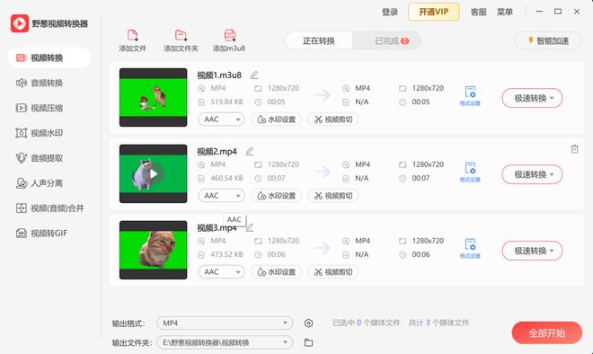This screenshot has height=354, width=593.
Task: Open output format settings gear icon
Action: point(308,323)
